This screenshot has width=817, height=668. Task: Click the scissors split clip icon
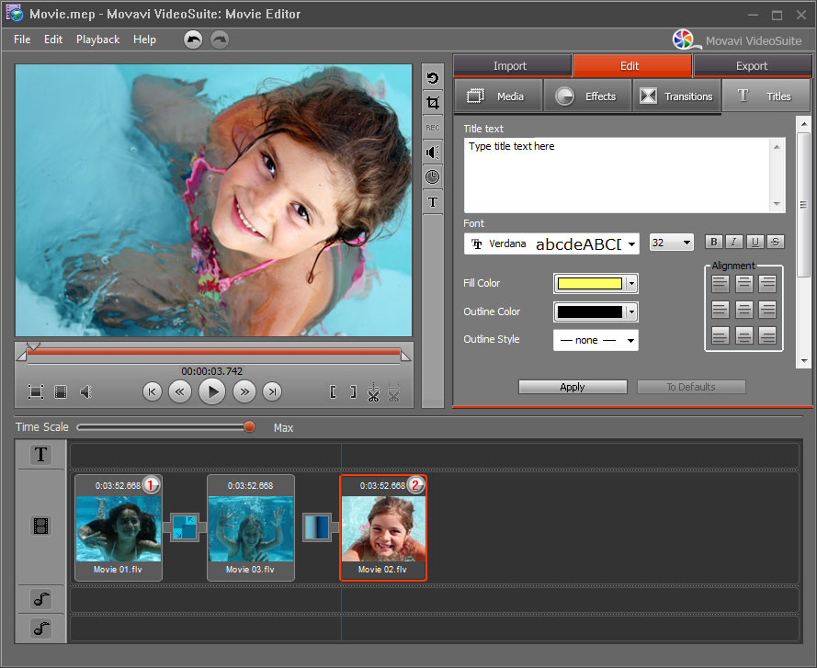click(x=373, y=393)
